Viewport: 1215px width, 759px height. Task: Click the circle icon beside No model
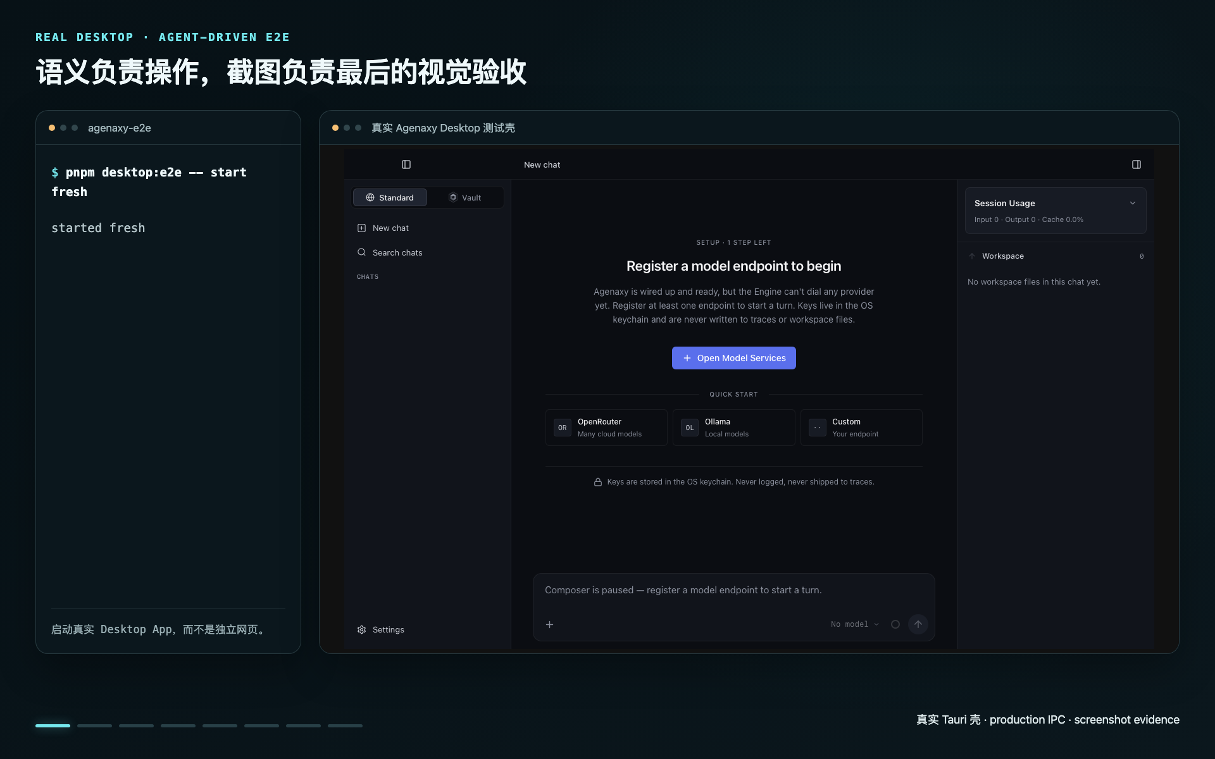point(895,624)
